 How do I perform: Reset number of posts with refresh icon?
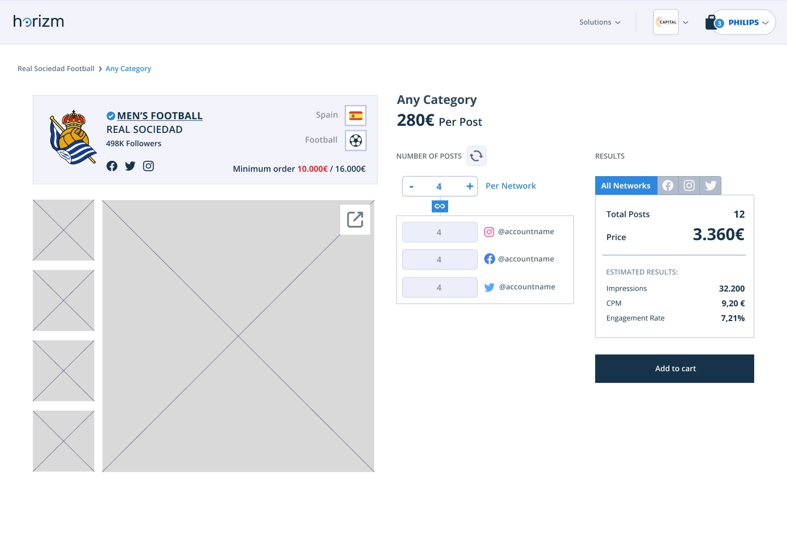click(x=476, y=156)
